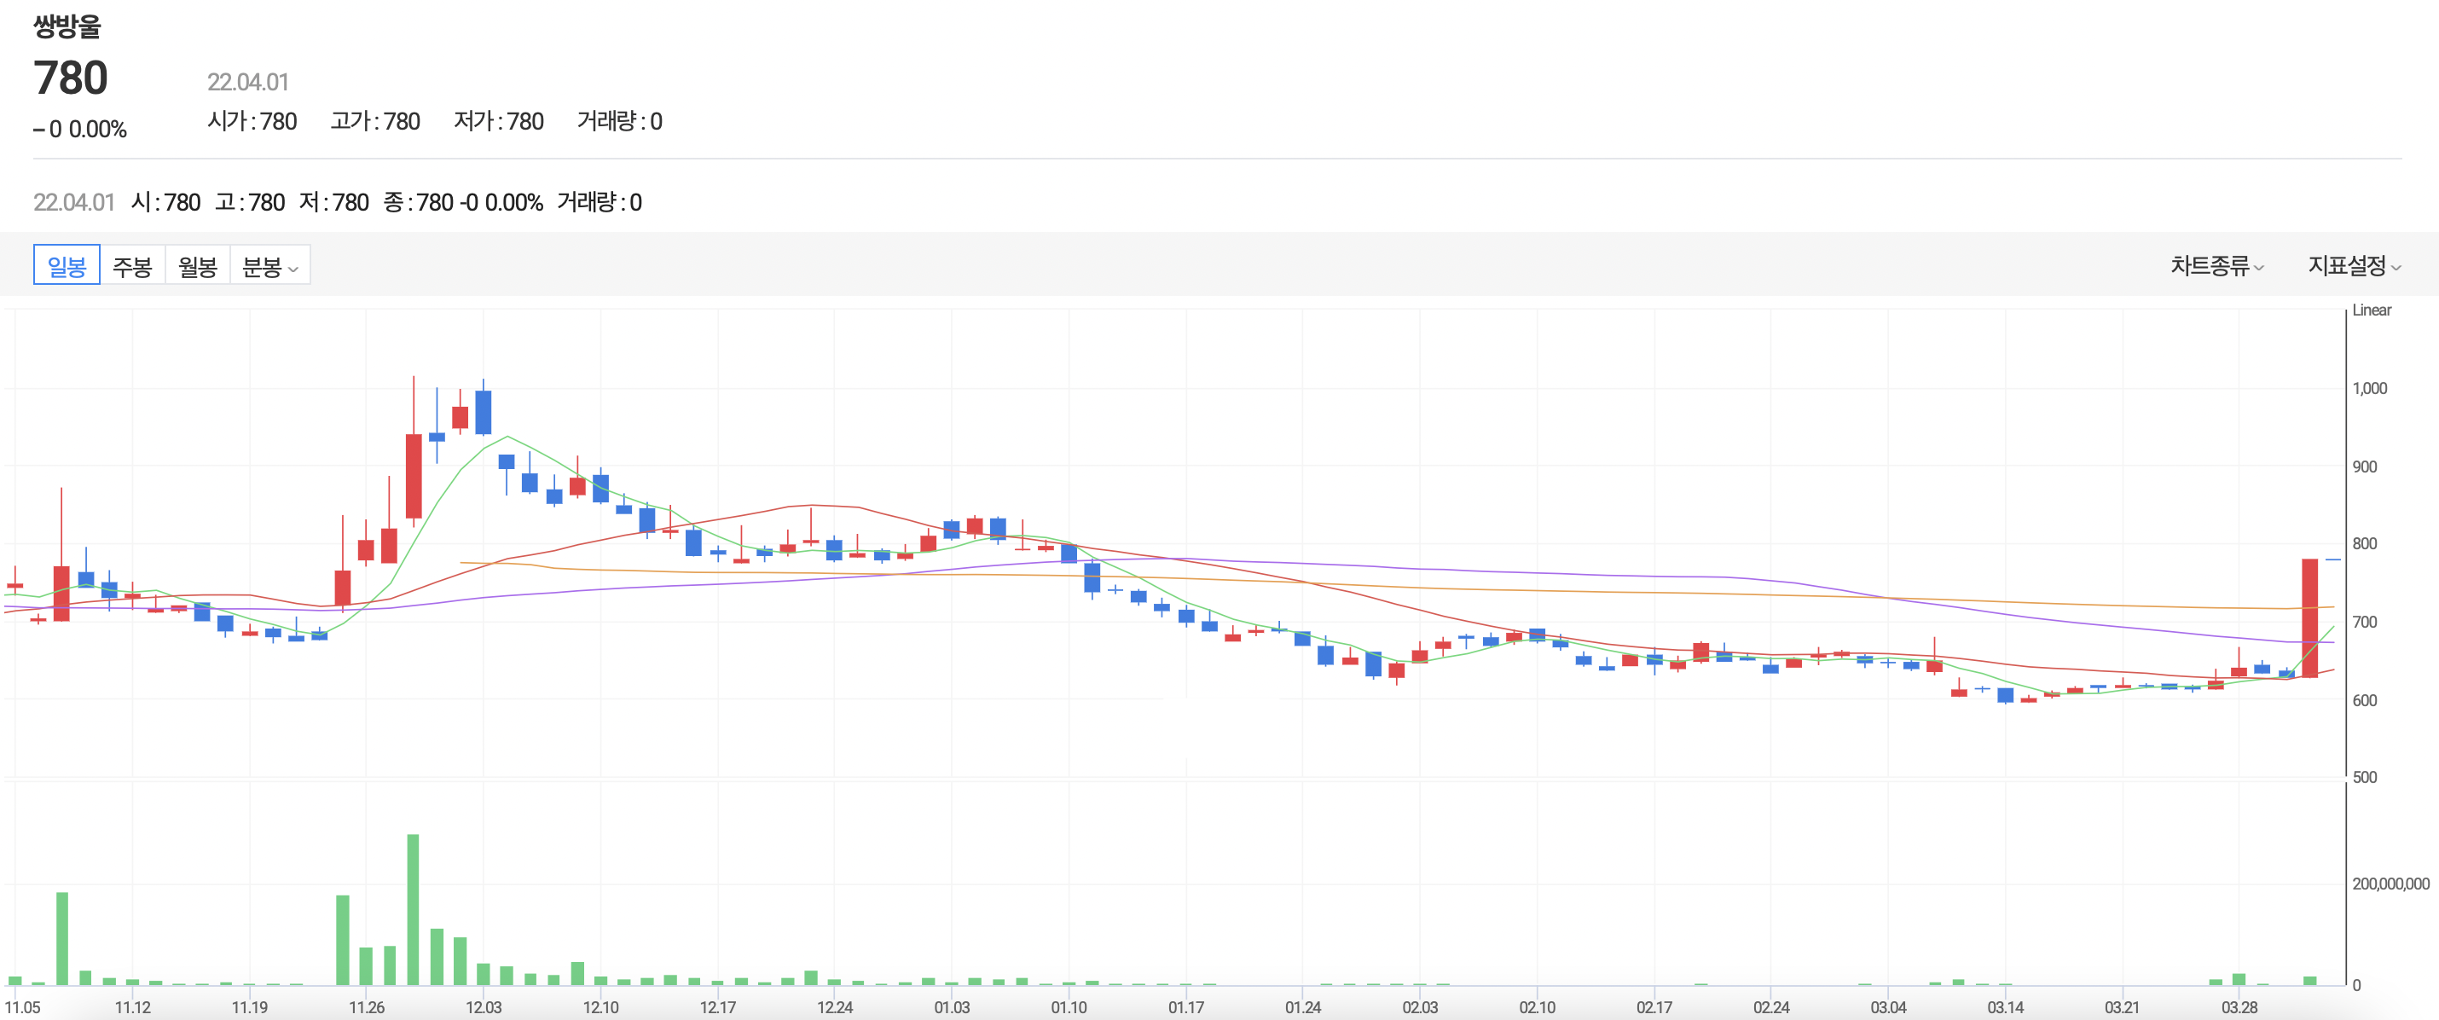Select the 일봉 daily chart tab

click(x=67, y=266)
